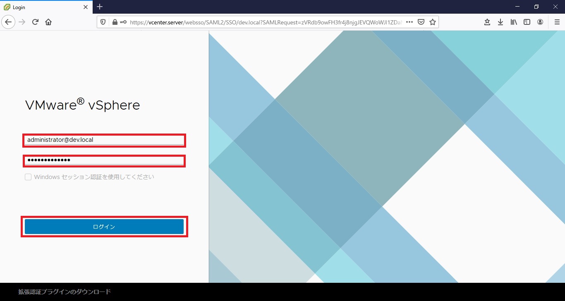Open a new tab with plus button
The height and width of the screenshot is (301, 565).
coord(100,7)
